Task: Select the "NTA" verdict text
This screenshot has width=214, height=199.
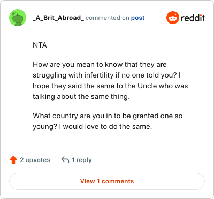Action: (x=40, y=45)
